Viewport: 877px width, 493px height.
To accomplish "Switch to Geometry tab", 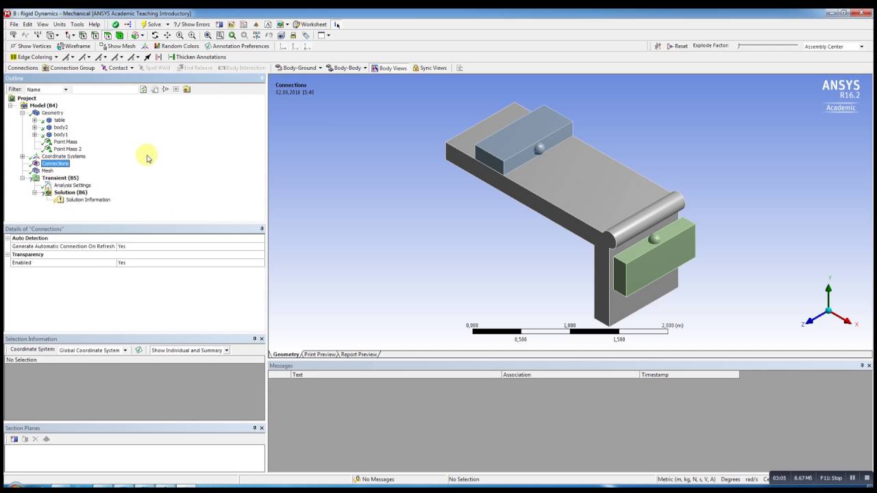I will click(286, 355).
